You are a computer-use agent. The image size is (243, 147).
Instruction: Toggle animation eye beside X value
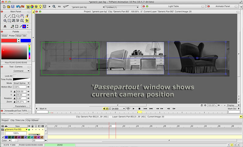click(x=28, y=91)
